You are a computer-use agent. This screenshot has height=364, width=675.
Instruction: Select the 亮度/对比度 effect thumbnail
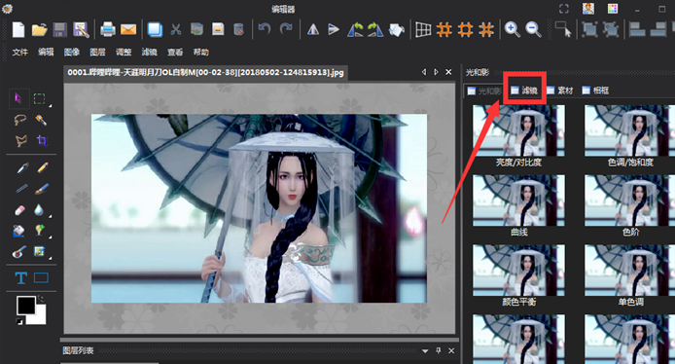pyautogui.click(x=518, y=135)
